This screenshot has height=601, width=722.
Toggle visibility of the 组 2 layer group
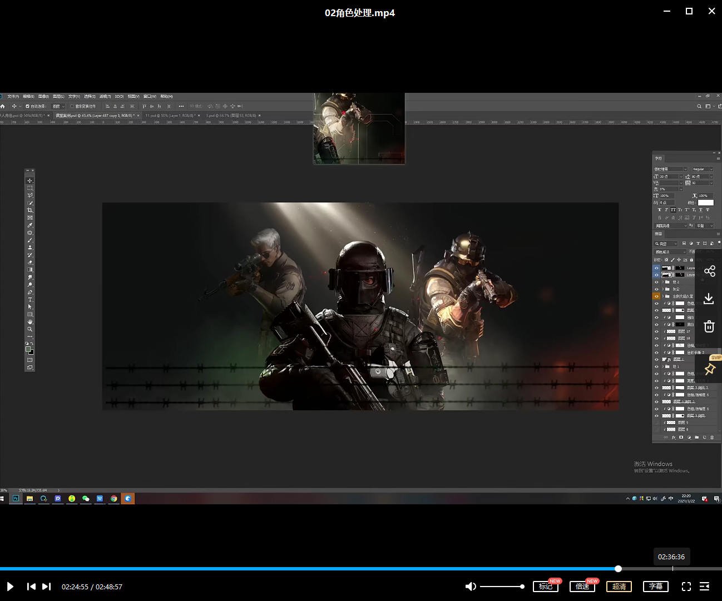[x=656, y=282]
